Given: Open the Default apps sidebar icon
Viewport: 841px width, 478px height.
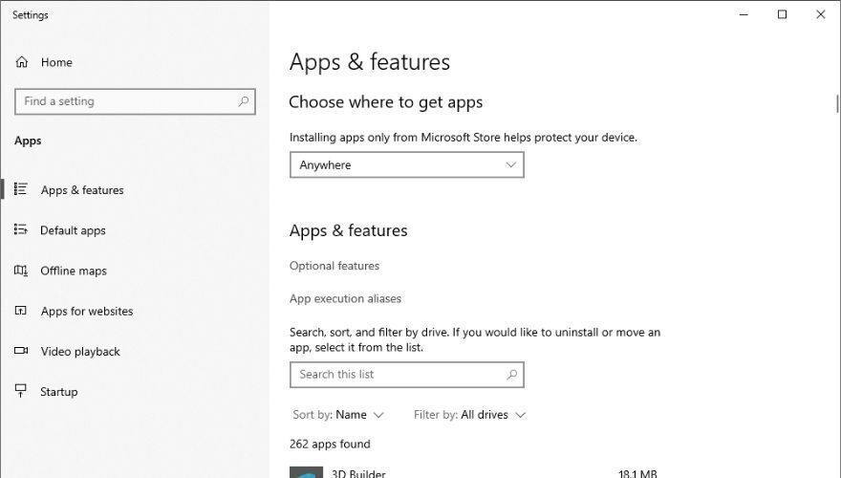Looking at the screenshot, I should coord(20,230).
